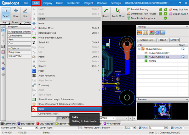Viewport: 189px width, 135px height.
Task: Open the File menu
Action: [26, 3]
